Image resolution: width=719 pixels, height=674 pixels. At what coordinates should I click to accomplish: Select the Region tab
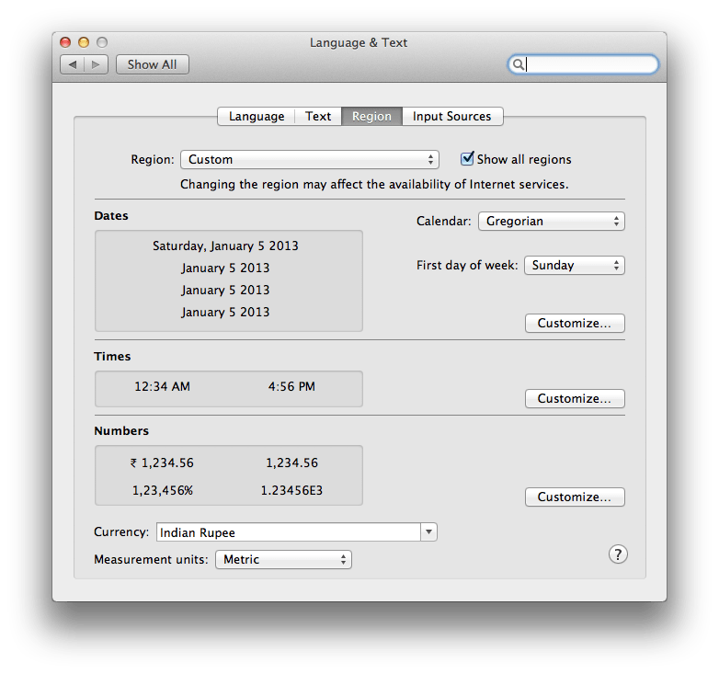point(371,117)
